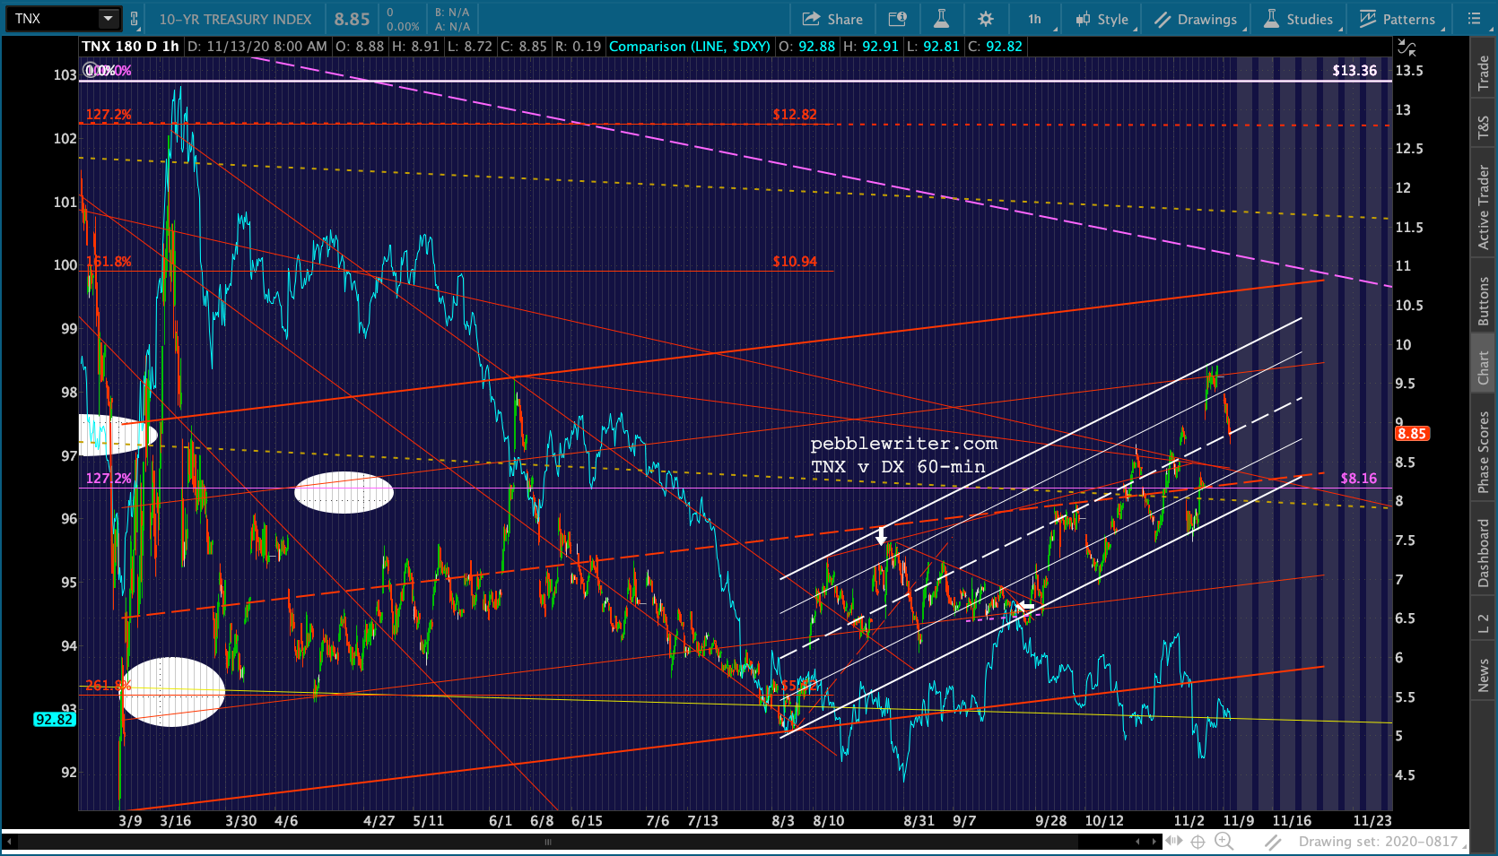Switch to the News sidebar tab
Image resolution: width=1498 pixels, height=856 pixels.
[1484, 675]
